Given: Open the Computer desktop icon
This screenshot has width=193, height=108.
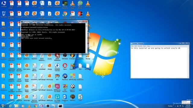Looking at the screenshot, I should tap(4, 4).
